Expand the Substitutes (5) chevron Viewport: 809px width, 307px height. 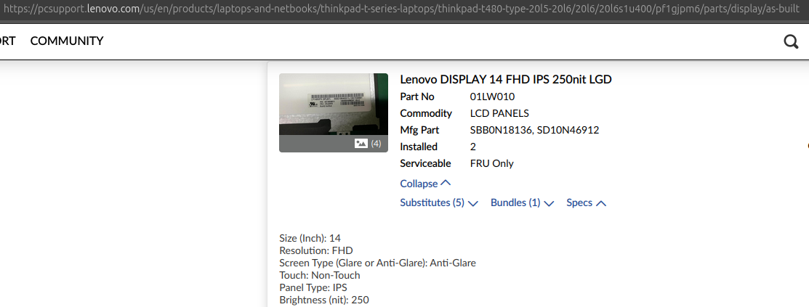473,203
